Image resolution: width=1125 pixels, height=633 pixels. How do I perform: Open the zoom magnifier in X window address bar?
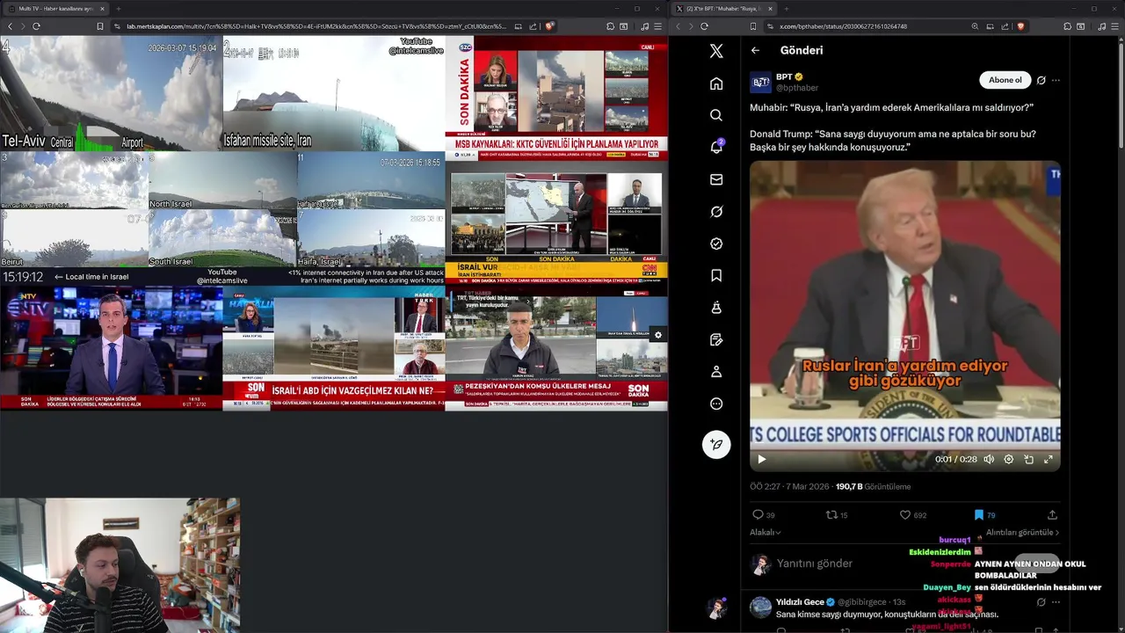[x=975, y=26]
